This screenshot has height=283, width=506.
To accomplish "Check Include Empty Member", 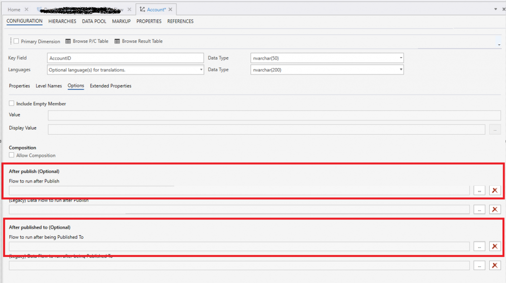I will (12, 104).
